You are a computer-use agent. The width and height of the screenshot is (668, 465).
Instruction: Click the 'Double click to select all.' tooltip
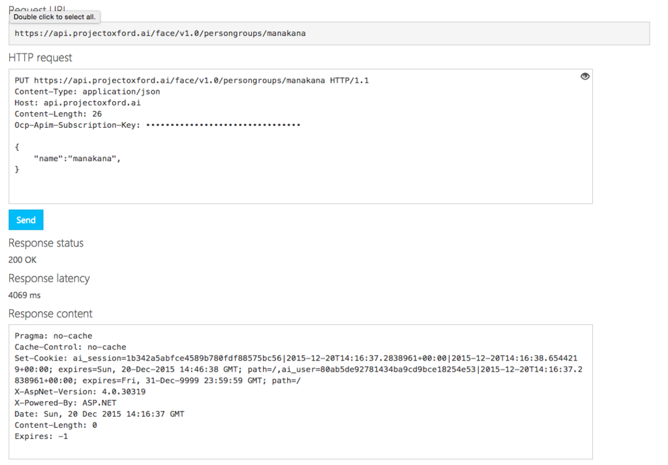point(55,17)
